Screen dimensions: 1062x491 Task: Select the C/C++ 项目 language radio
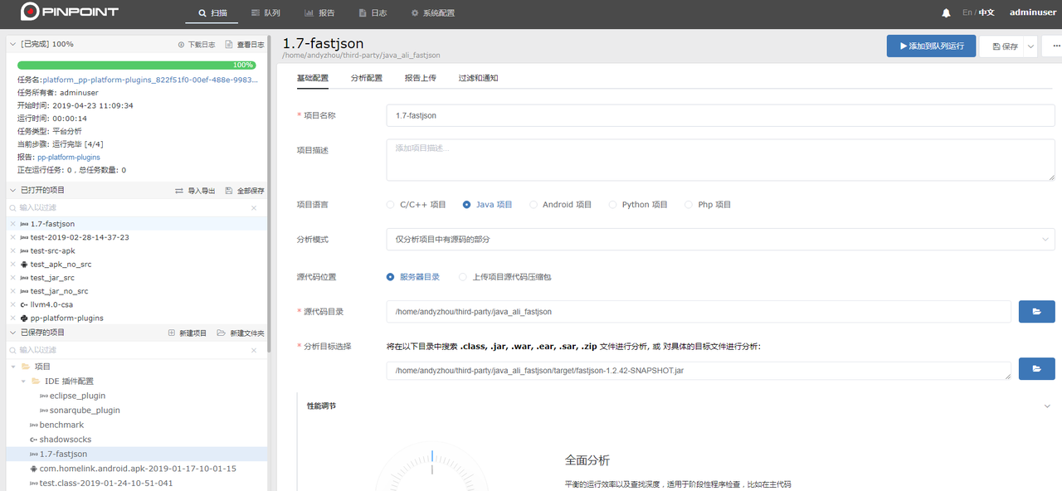(x=391, y=205)
